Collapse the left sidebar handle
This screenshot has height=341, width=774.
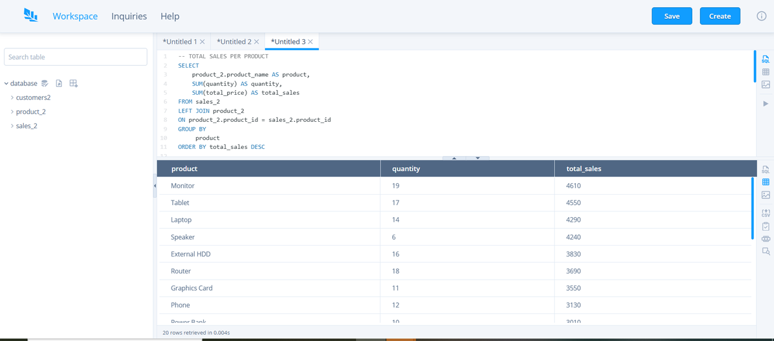point(155,186)
